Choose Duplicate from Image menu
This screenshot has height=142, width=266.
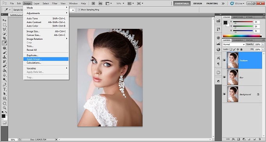(x=46, y=55)
